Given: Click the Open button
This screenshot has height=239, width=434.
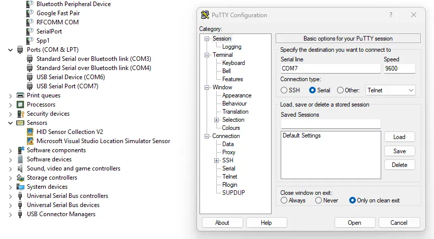Looking at the screenshot, I should [x=355, y=223].
